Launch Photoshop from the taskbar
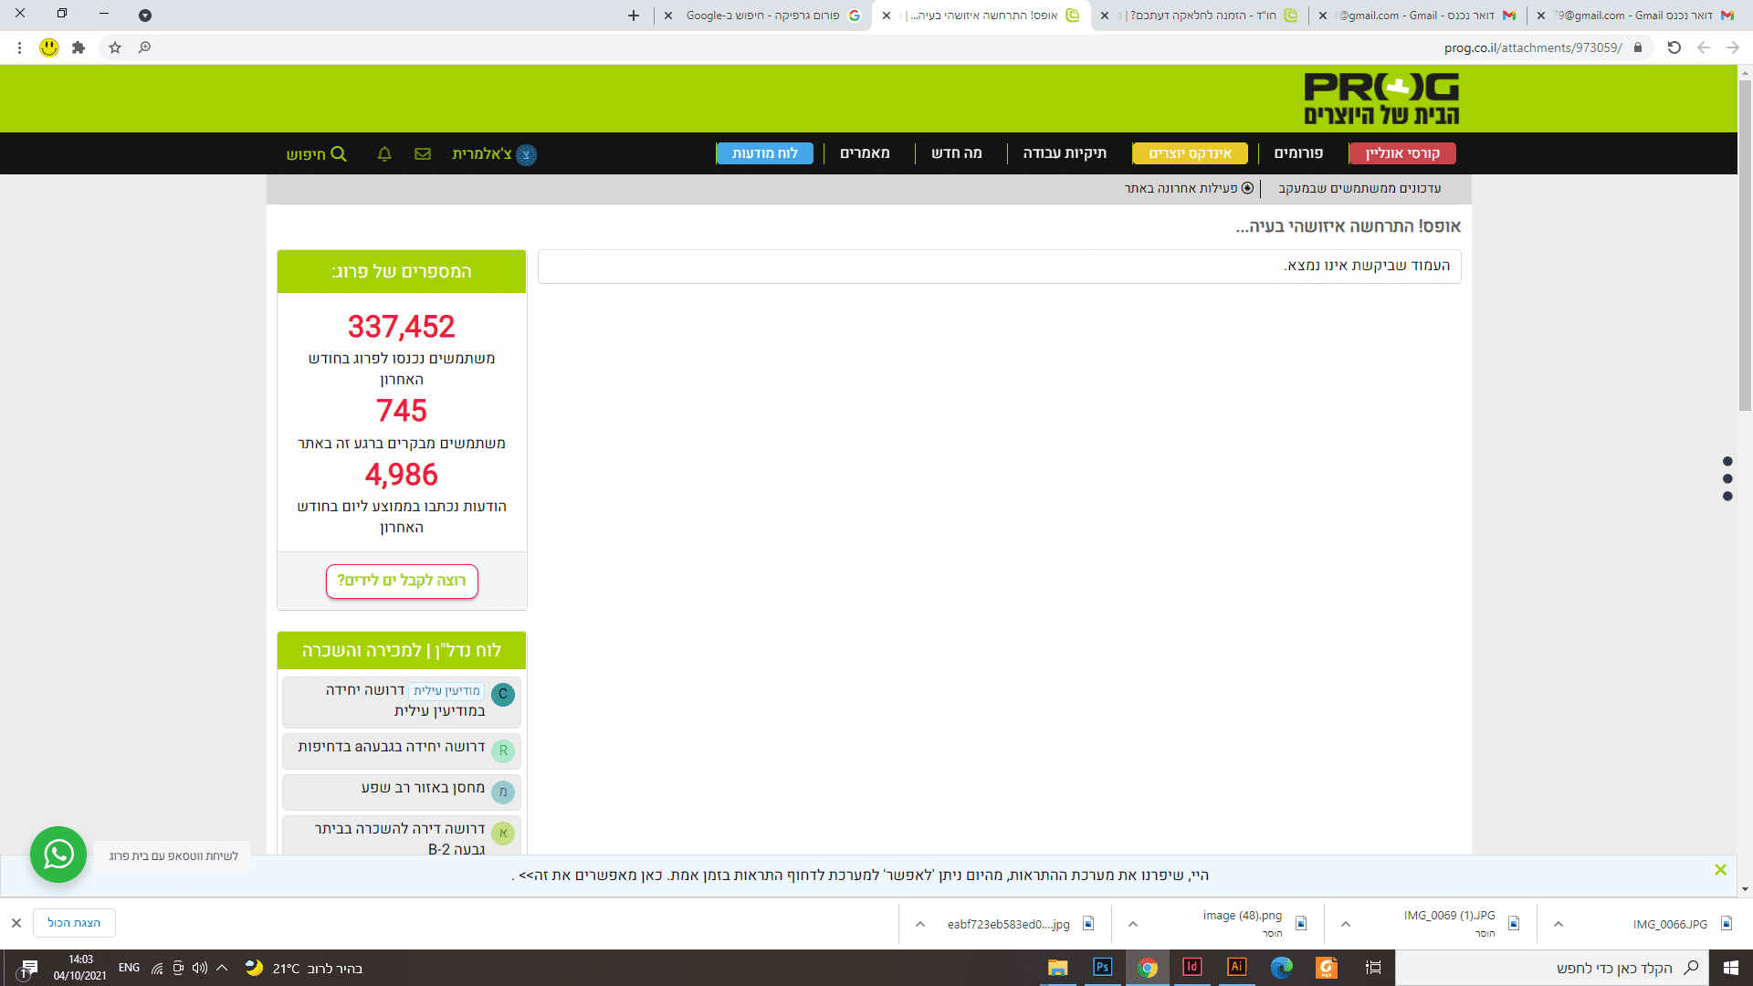Screen dimensions: 1753x986 click(x=1102, y=968)
